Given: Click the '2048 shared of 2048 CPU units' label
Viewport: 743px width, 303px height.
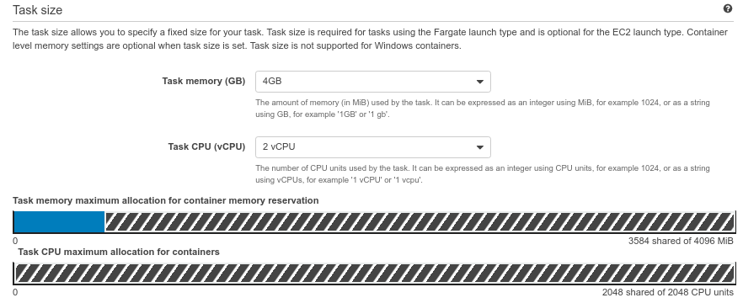Looking at the screenshot, I should coord(668,292).
